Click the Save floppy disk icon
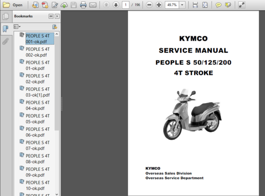The width and height of the screenshot is (265, 196). tap(74, 5)
